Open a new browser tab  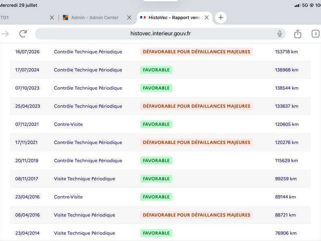click(221, 18)
